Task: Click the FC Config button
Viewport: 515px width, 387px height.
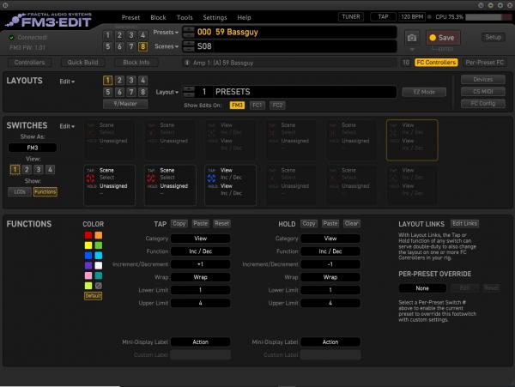Action: pos(482,103)
